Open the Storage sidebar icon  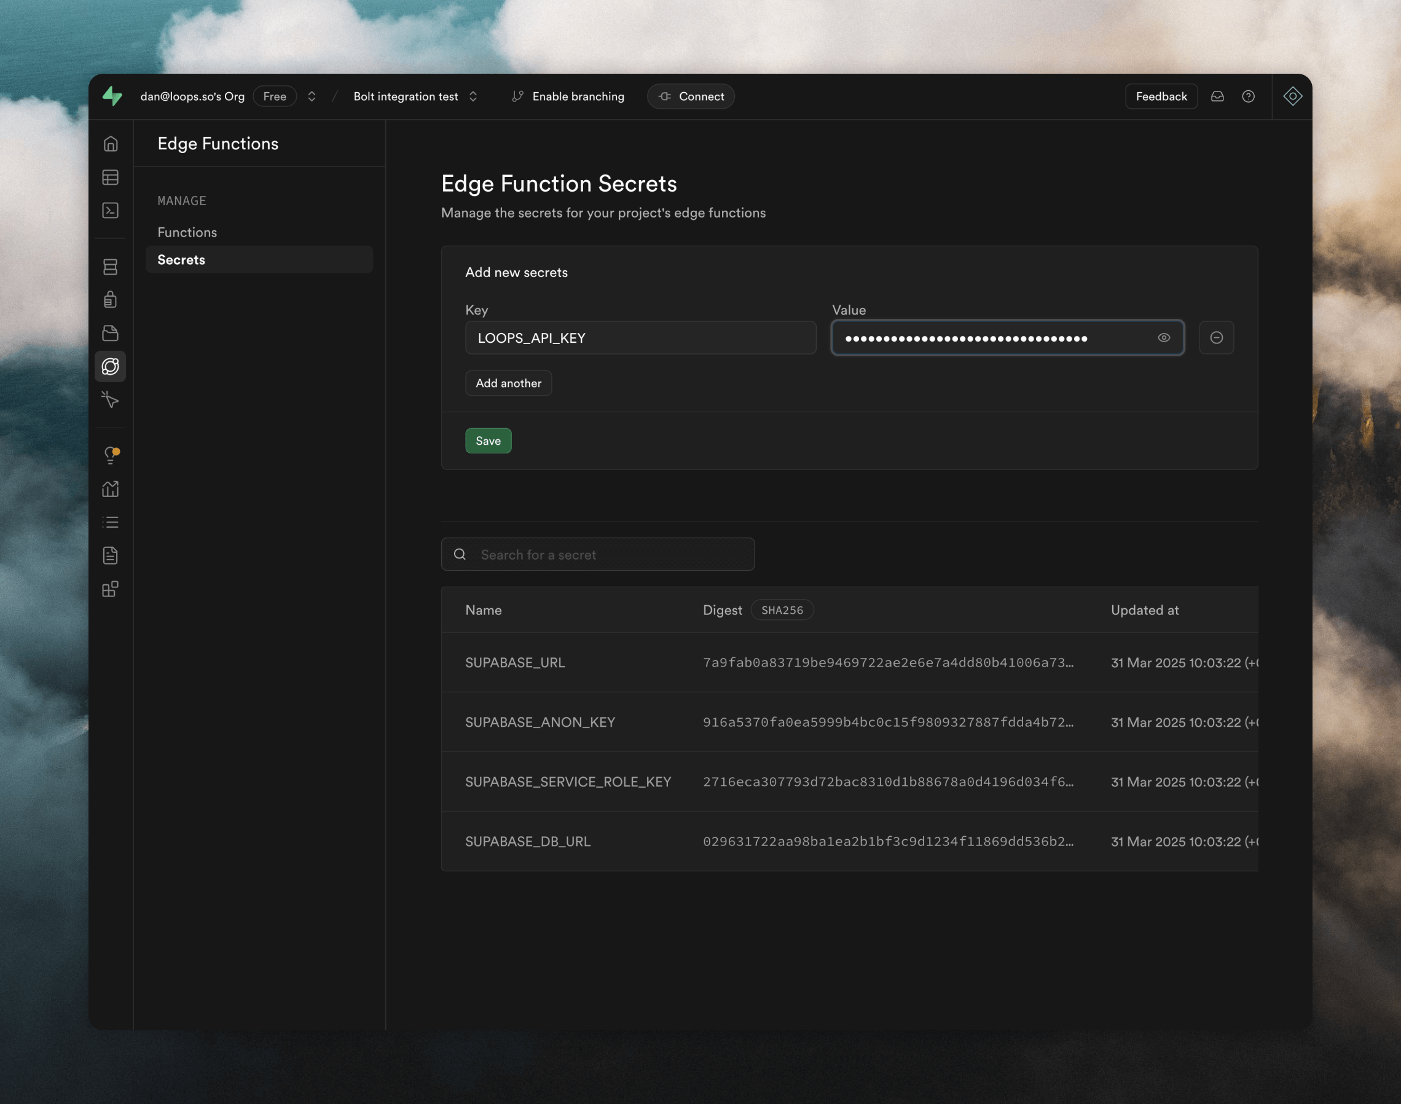[111, 333]
